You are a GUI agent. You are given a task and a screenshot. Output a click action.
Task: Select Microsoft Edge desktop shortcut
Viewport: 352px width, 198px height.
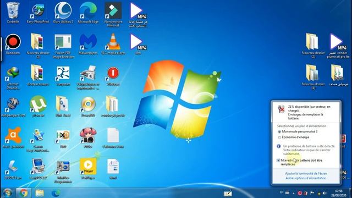[x=88, y=12]
